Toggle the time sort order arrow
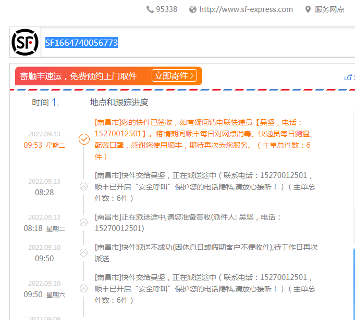The image size is (355, 320). tap(55, 102)
